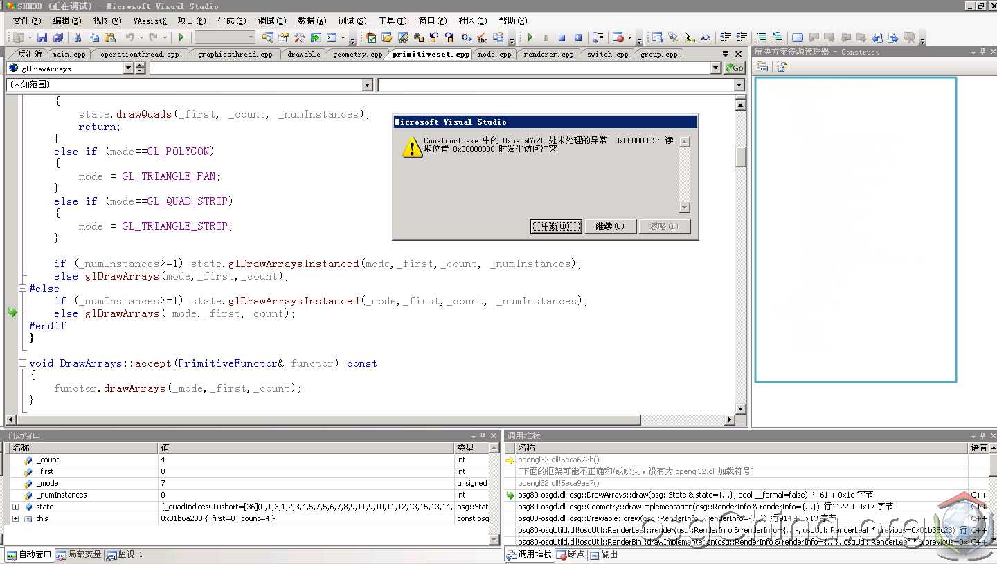Click the red breakpoint toolbar icon
This screenshot has height=564, width=997.
(x=618, y=37)
